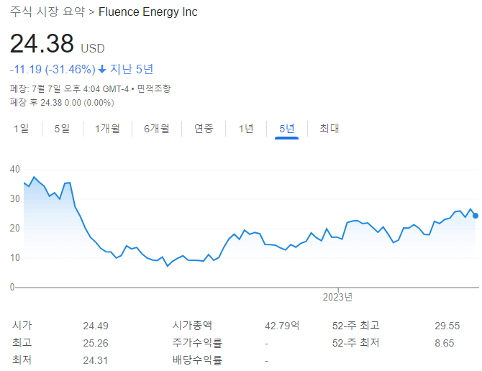The image size is (482, 371).
Task: Click the 폐장 후 24.38 after-hours line
Action: pos(62,103)
